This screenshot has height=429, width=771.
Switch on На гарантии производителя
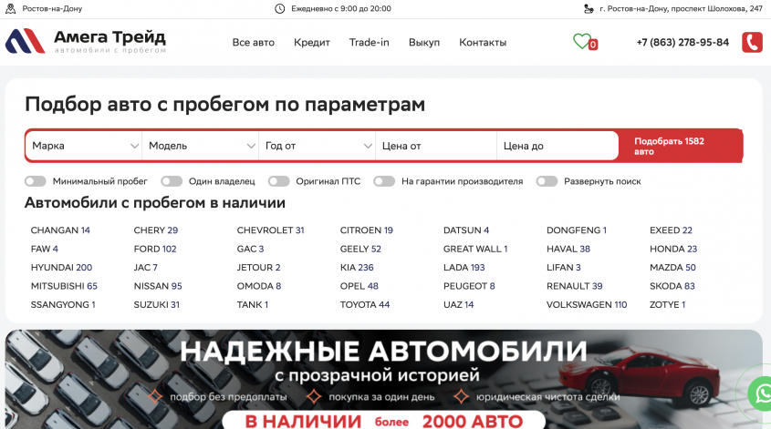384,181
